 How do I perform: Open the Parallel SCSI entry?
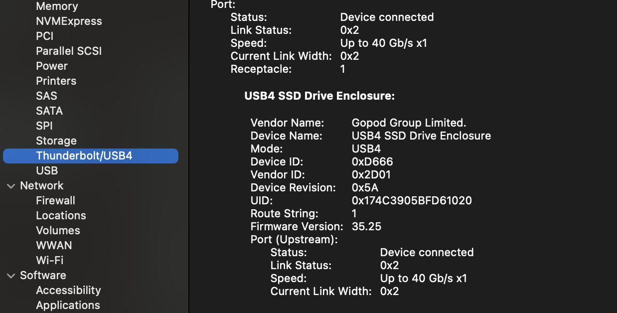pos(69,51)
